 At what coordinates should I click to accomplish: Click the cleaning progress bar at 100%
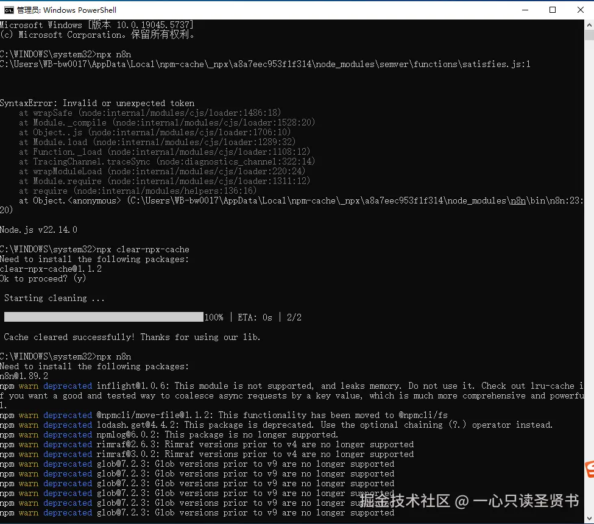(x=104, y=317)
